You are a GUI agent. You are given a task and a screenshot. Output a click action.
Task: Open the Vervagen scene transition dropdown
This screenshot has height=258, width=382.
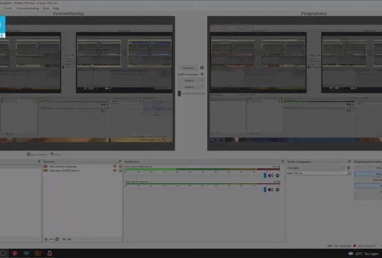tap(316, 168)
